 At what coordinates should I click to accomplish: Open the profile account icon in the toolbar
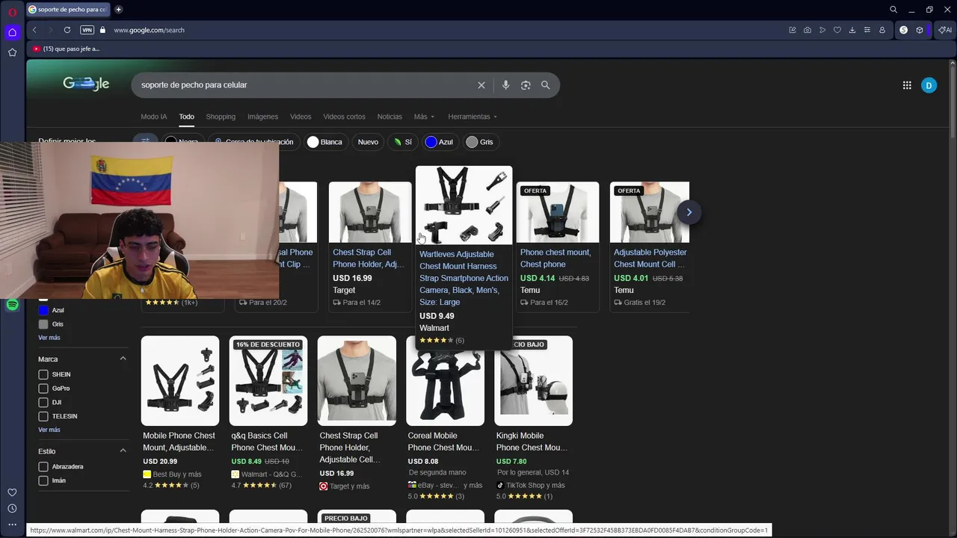tap(882, 30)
